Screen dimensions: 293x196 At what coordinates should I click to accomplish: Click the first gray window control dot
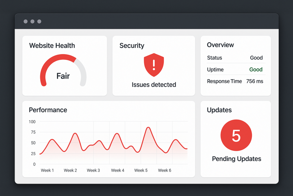(x=25, y=22)
